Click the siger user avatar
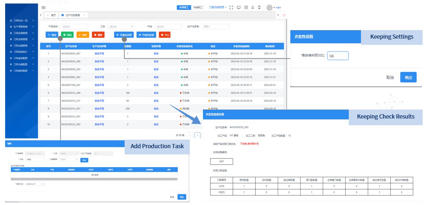 (269, 7)
